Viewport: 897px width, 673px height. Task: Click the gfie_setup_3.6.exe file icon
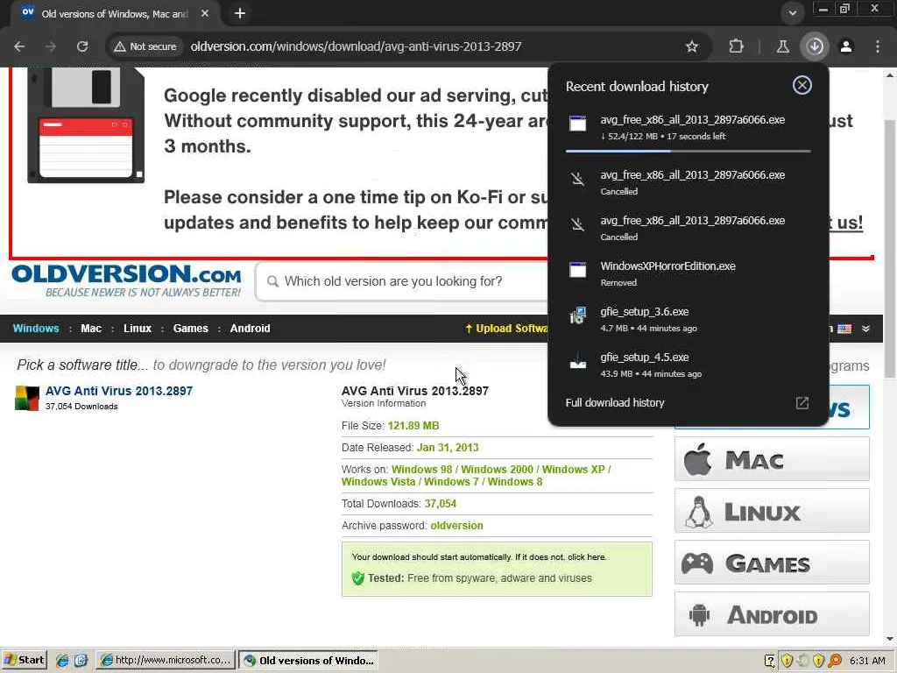578,315
